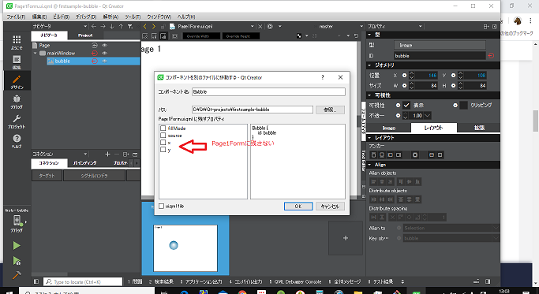The image size is (539, 294).
Task: Open the File menu
Action: [x=16, y=17]
